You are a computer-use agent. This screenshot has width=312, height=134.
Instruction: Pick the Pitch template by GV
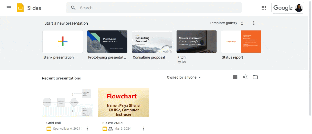pyautogui.click(x=197, y=41)
